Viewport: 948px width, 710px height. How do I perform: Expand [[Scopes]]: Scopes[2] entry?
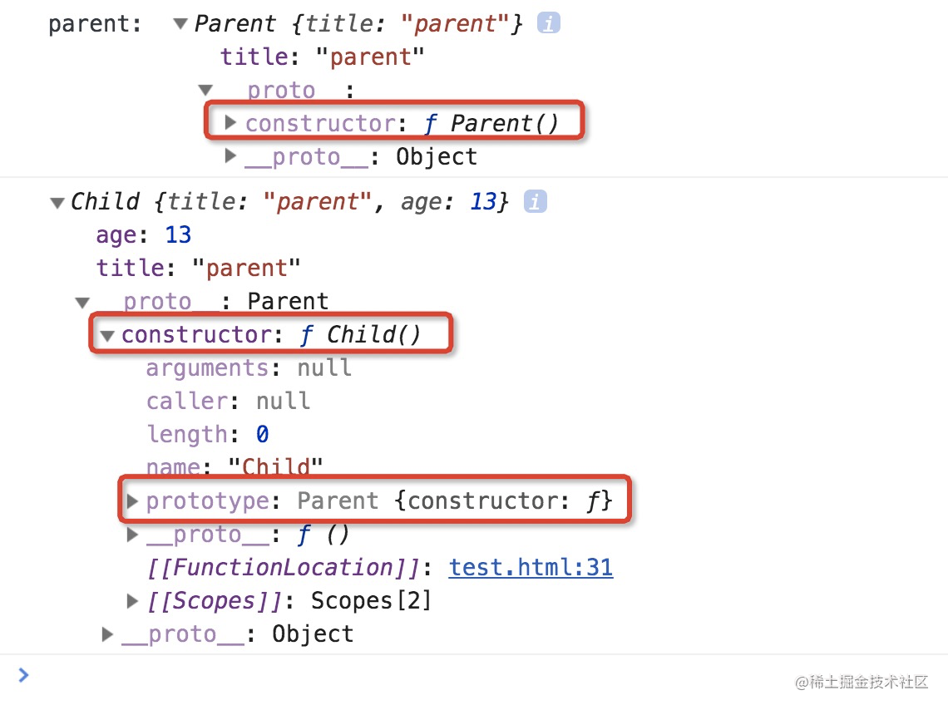pos(132,600)
